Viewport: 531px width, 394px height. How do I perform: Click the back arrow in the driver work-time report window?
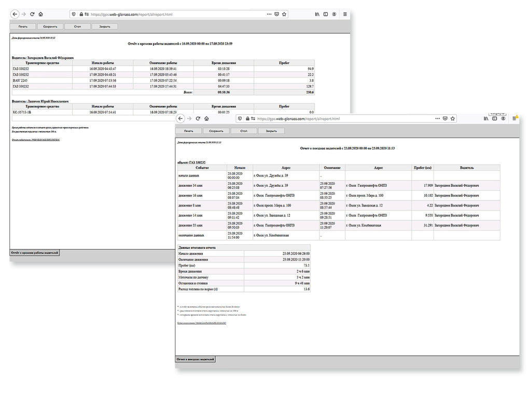point(15,14)
